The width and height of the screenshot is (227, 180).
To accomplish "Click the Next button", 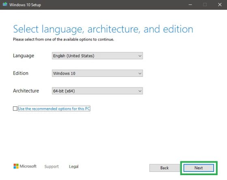I will click(199, 168).
